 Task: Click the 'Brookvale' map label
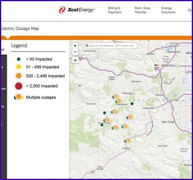(x=91, y=104)
